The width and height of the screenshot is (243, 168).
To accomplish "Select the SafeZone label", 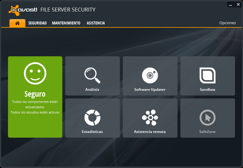I will coord(207,132).
